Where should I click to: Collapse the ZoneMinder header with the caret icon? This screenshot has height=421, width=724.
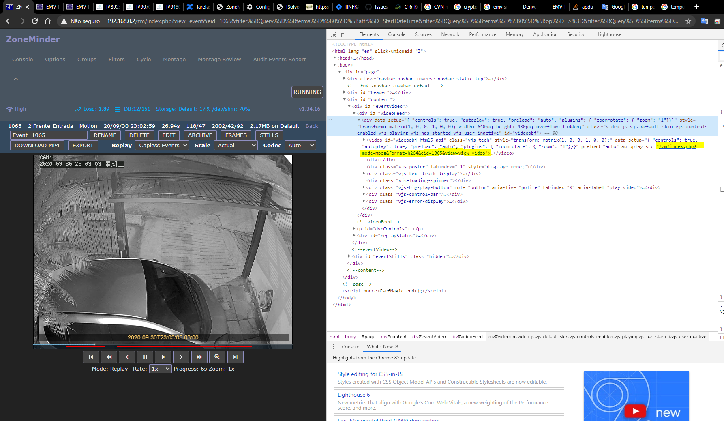pos(16,79)
